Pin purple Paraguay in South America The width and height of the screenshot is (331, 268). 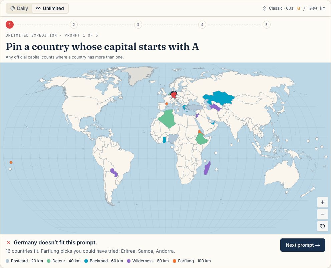pyautogui.click(x=114, y=172)
